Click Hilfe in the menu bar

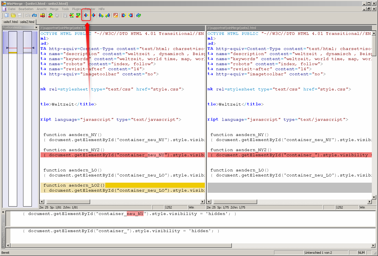(x=101, y=9)
